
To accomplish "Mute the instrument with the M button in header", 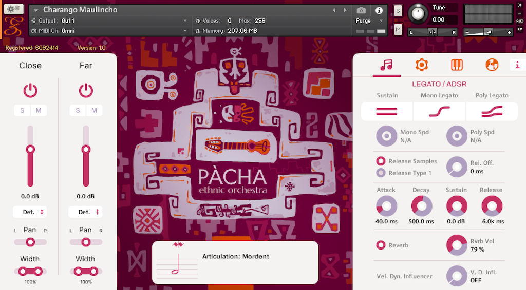I will click(398, 30).
